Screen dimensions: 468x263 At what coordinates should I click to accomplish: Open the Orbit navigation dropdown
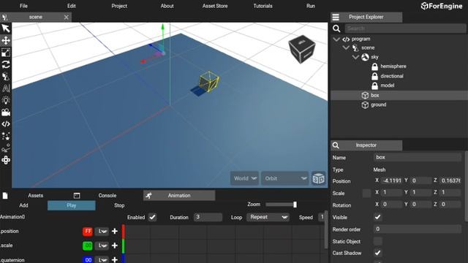click(285, 178)
